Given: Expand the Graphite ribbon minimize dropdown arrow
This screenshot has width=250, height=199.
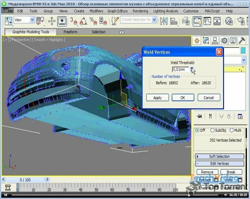Looking at the screenshot, I should [122, 32].
